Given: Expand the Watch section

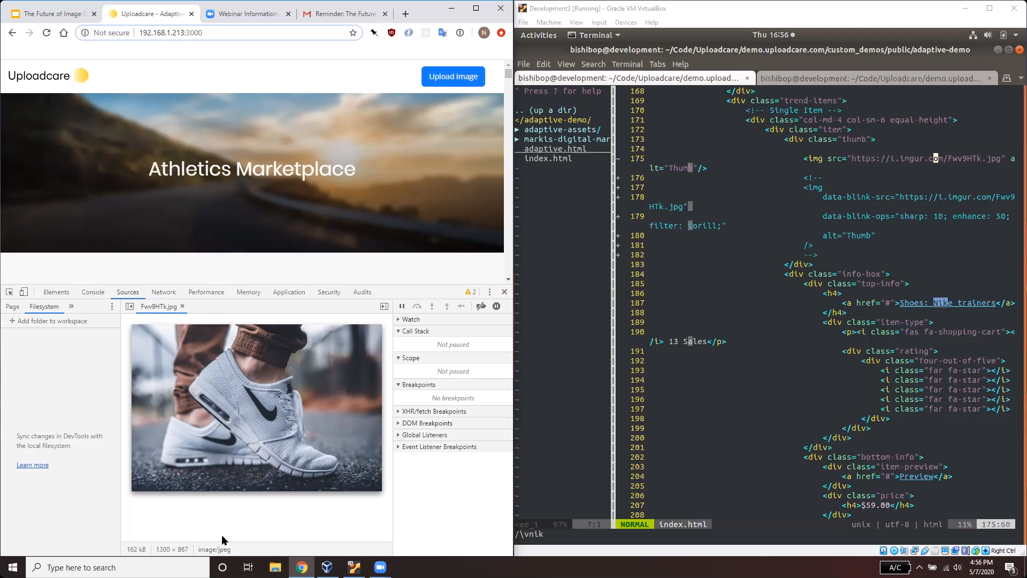Looking at the screenshot, I should point(410,319).
